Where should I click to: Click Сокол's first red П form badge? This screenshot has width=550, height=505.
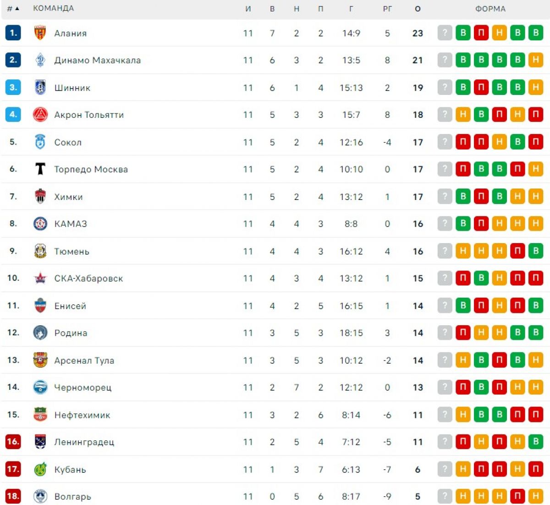(x=463, y=142)
